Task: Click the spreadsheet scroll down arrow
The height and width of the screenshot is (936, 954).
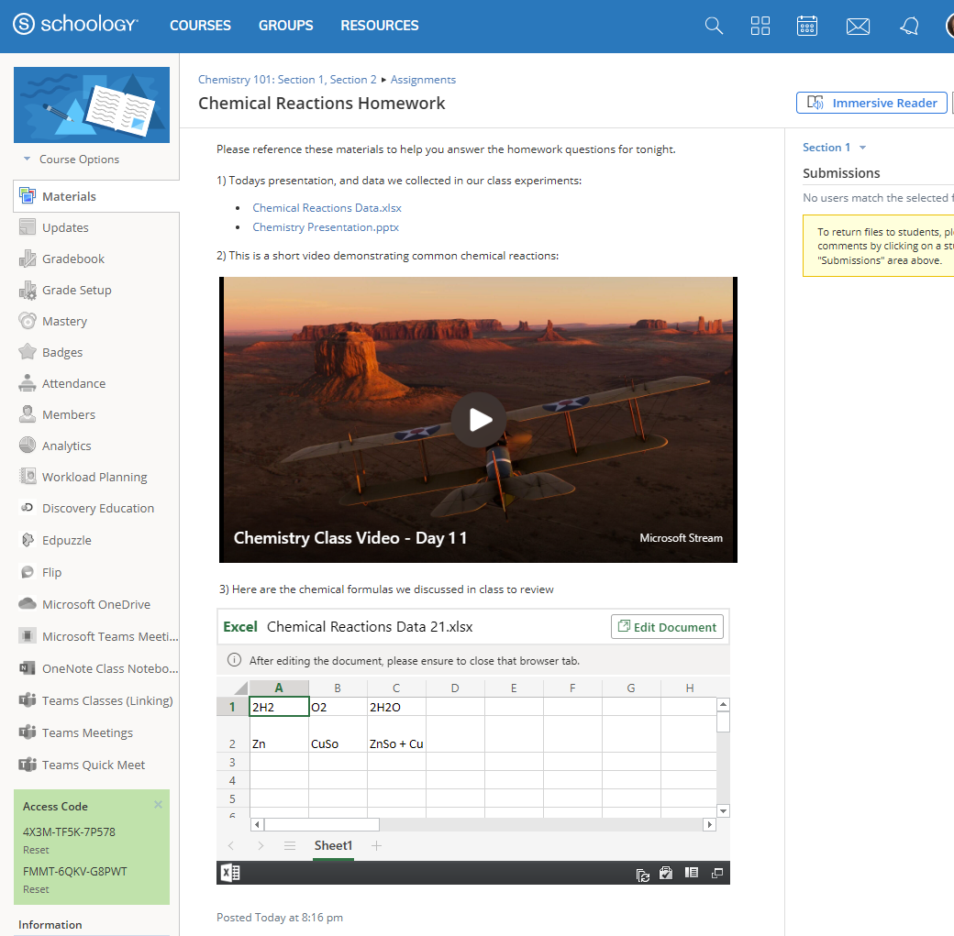Action: [x=723, y=810]
